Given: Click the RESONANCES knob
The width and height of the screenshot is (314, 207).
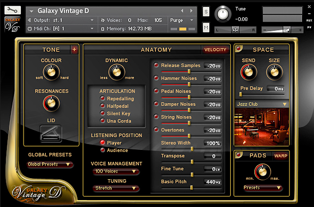Looking at the screenshot, I should click(x=51, y=103).
